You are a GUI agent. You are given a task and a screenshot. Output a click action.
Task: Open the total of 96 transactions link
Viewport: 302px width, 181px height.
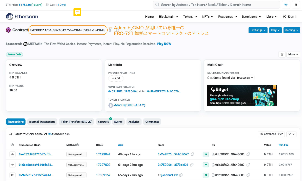(x=50, y=134)
